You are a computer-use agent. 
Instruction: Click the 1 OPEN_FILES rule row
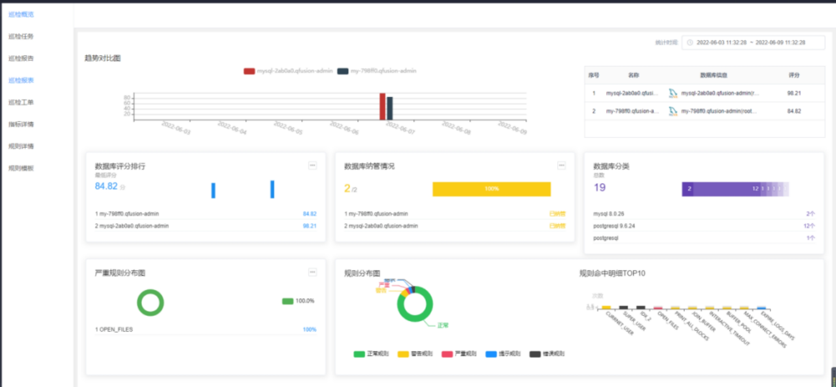coord(206,329)
